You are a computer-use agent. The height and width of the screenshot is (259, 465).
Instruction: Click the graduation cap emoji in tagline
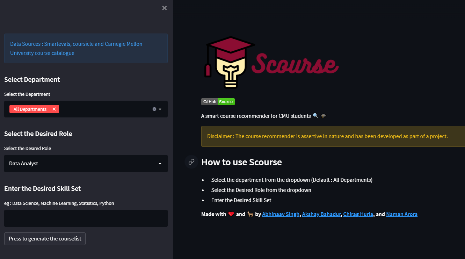click(x=324, y=116)
